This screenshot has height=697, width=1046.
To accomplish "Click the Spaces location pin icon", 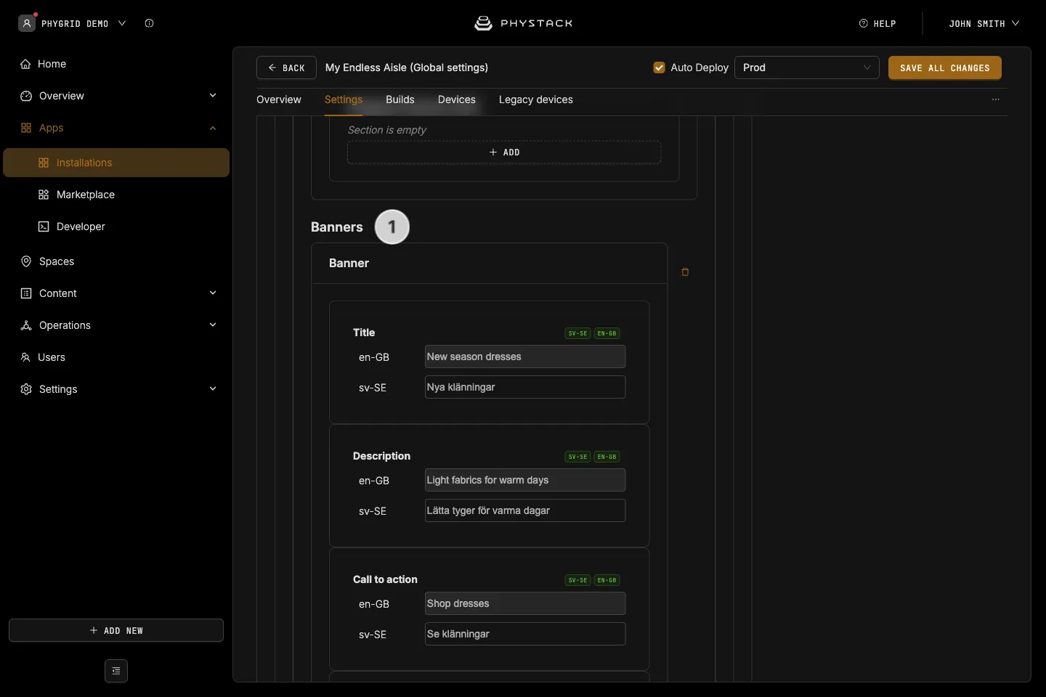I will pyautogui.click(x=26, y=261).
